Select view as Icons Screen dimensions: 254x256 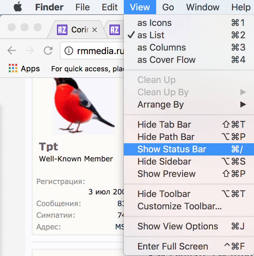point(189,23)
